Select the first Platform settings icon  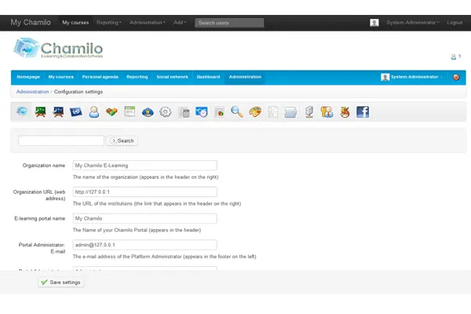tap(22, 112)
